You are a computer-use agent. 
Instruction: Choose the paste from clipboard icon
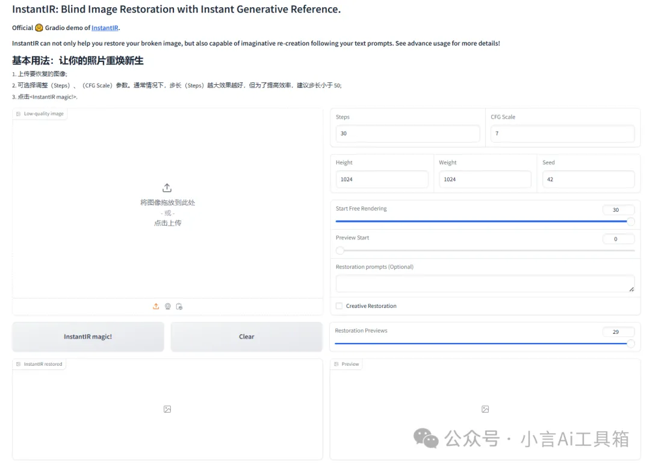pyautogui.click(x=179, y=306)
